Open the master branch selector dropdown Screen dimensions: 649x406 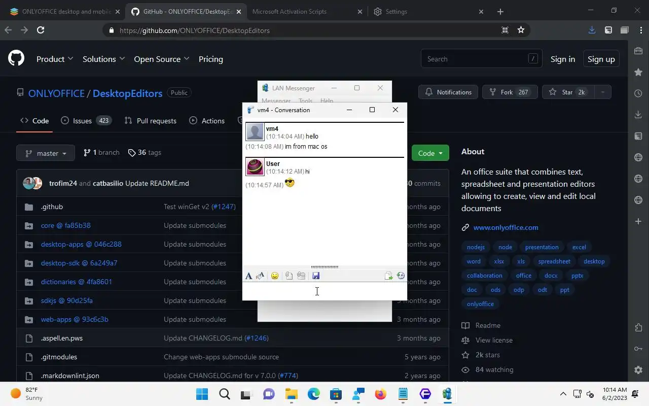click(x=46, y=153)
